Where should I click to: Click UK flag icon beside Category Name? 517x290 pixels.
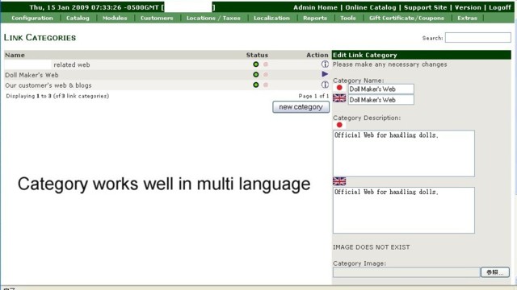339,98
